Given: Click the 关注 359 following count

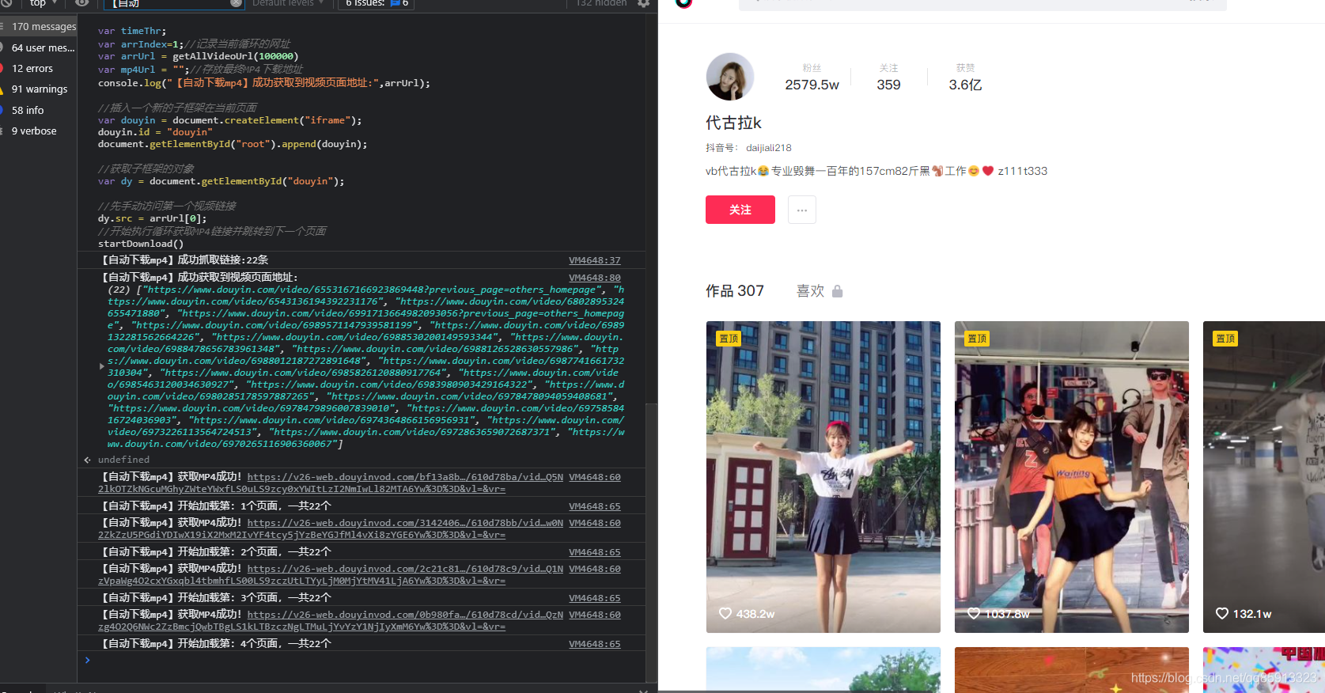Looking at the screenshot, I should (888, 78).
